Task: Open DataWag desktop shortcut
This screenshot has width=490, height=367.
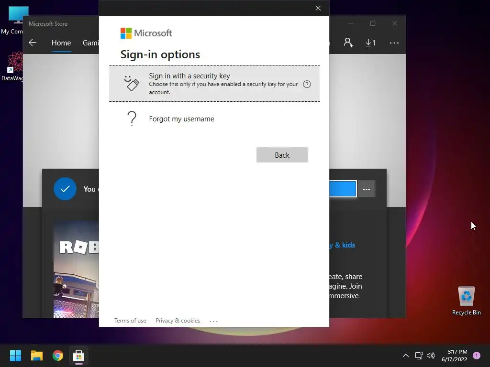Action: pyautogui.click(x=12, y=66)
